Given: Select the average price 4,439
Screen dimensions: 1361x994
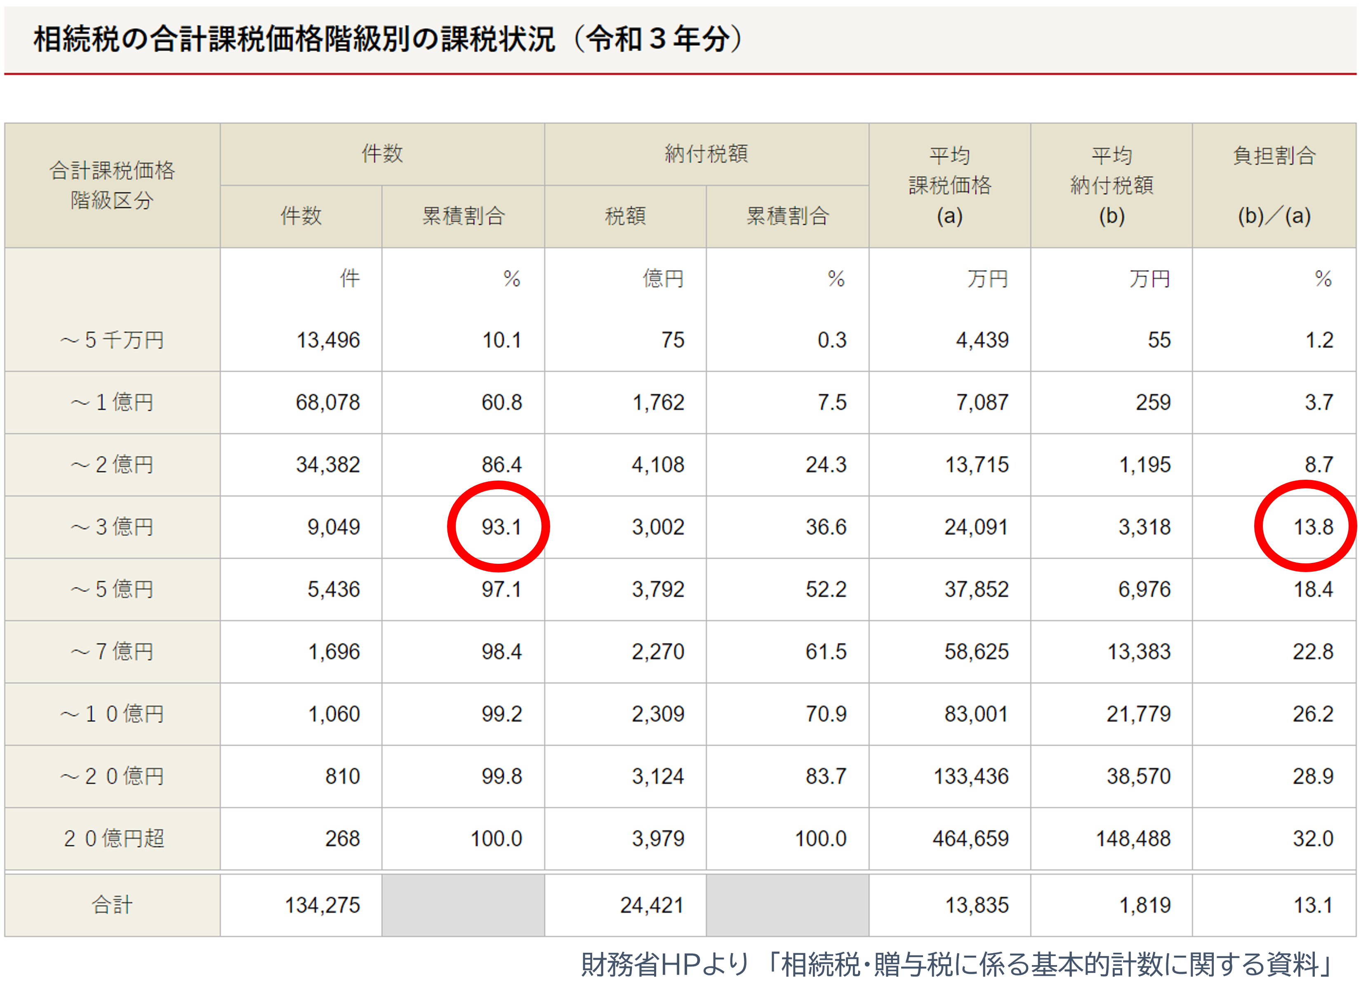Looking at the screenshot, I should click(x=982, y=341).
